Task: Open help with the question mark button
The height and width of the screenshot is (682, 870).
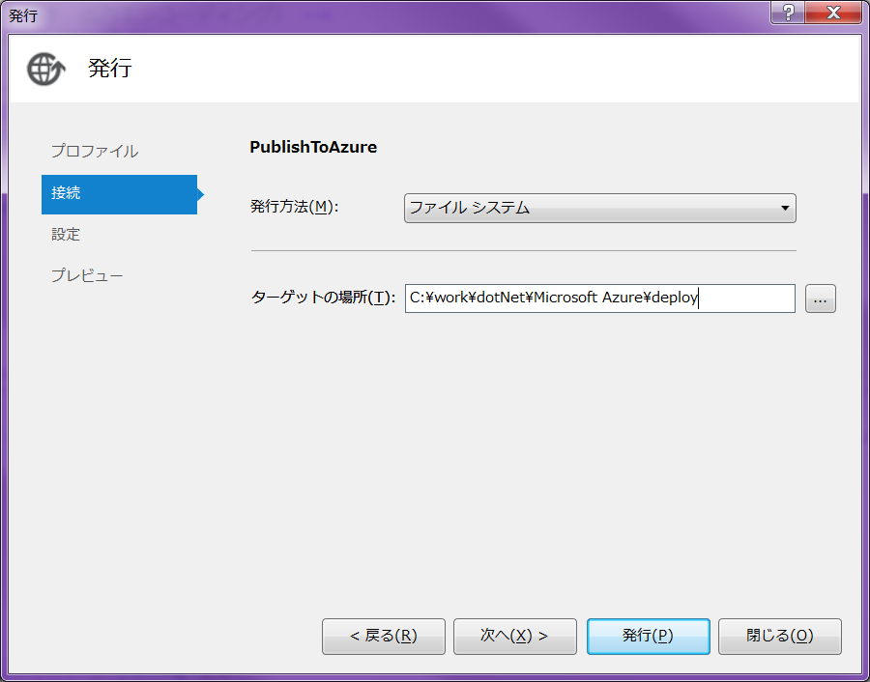Action: click(x=787, y=13)
